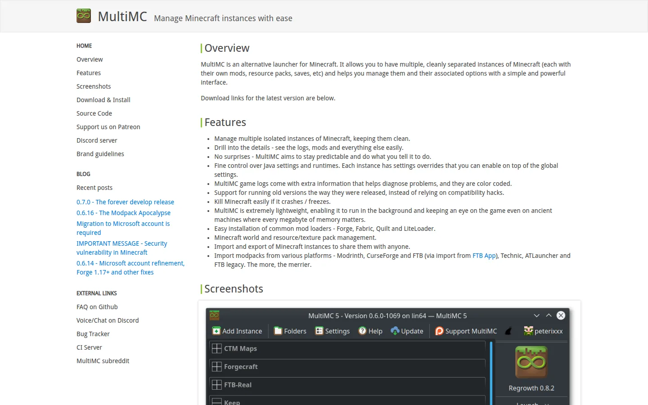The width and height of the screenshot is (648, 405).
Task: Open the MultiMC site title link
Action: coord(122,17)
